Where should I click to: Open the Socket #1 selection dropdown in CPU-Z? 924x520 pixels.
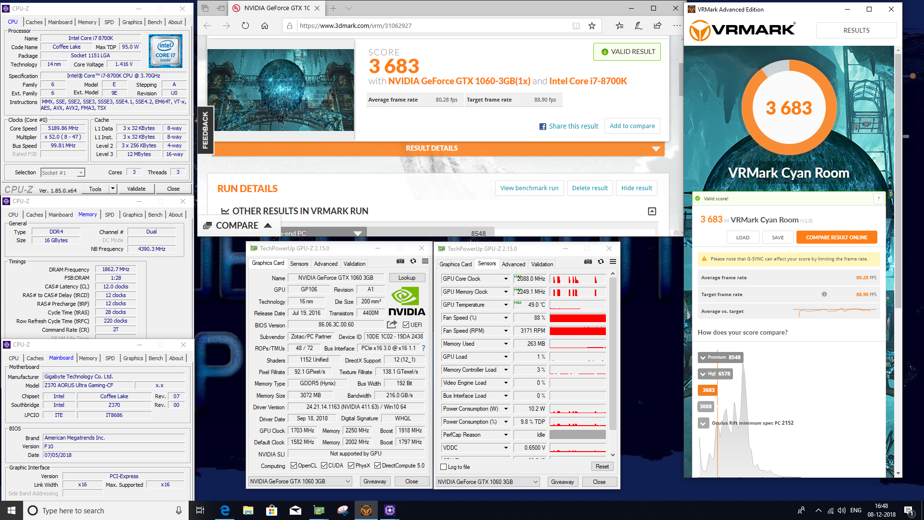point(63,172)
